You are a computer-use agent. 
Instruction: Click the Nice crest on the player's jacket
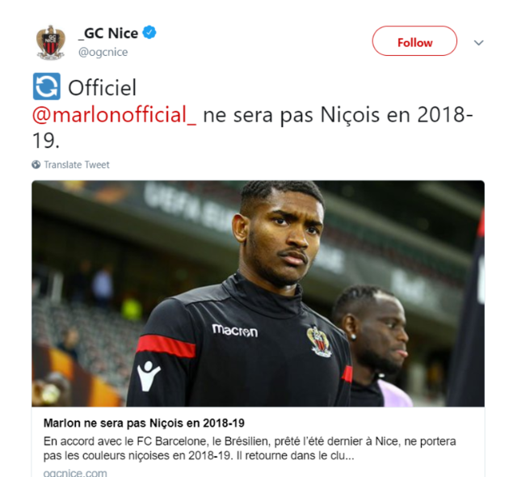(319, 342)
